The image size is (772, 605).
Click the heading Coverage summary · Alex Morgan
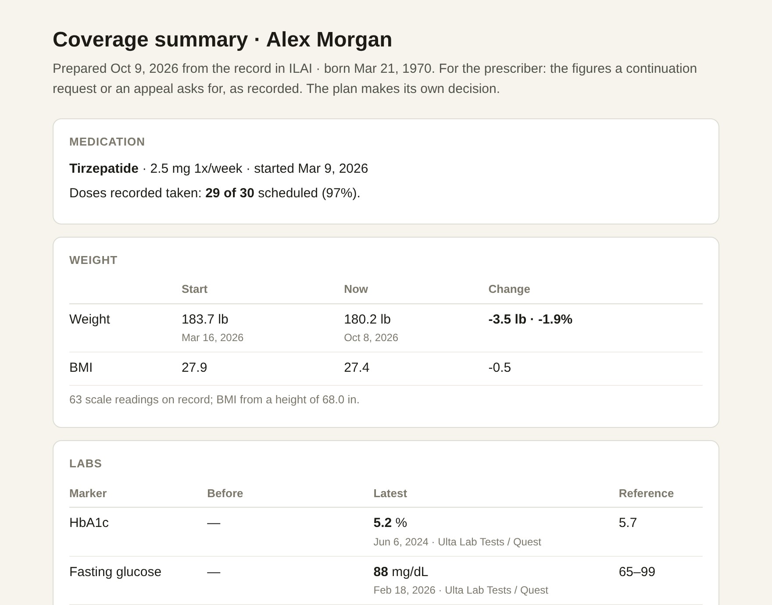pyautogui.click(x=222, y=39)
